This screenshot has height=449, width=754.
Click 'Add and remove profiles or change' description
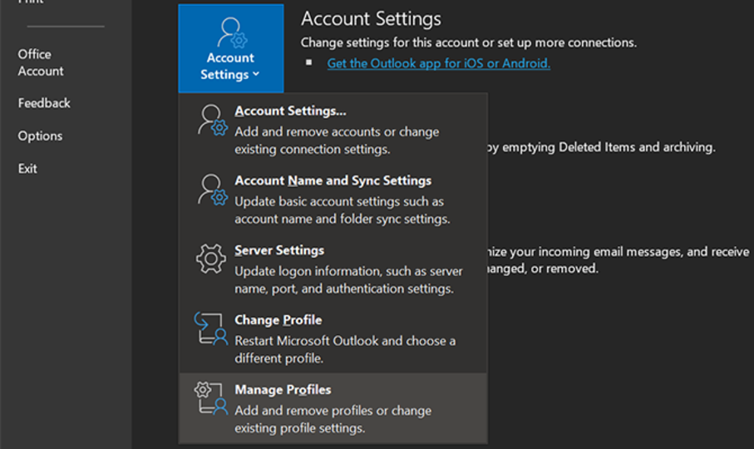(x=333, y=411)
